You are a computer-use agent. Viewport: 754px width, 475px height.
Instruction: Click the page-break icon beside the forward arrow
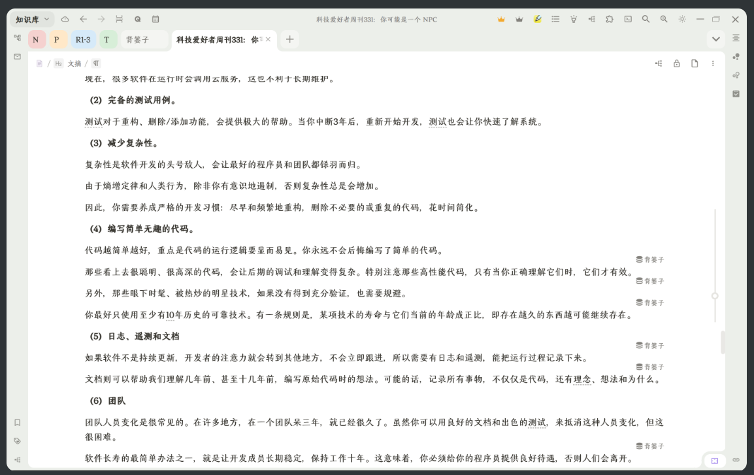120,19
